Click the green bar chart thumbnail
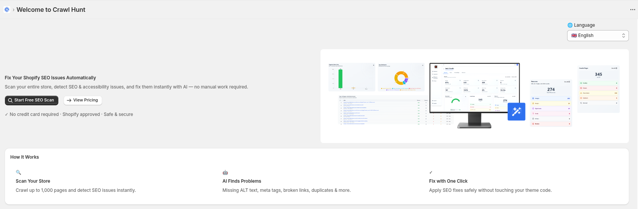Screen dimensions: 638x209 pyautogui.click(x=352, y=77)
